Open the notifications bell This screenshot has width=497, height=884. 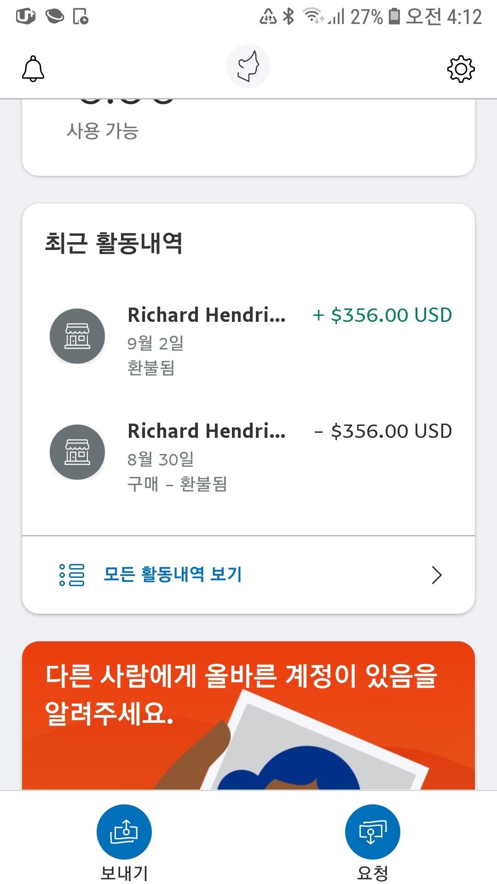tap(33, 69)
